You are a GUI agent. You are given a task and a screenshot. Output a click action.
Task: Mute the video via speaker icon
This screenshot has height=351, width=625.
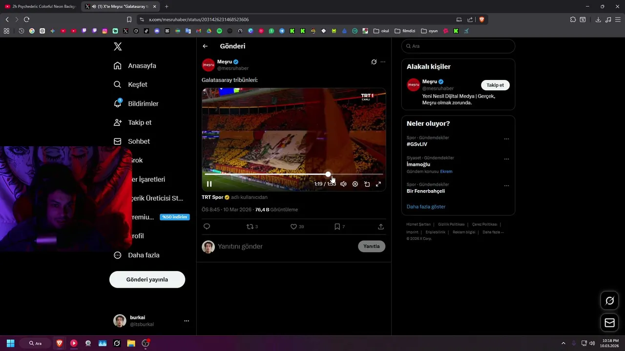pyautogui.click(x=343, y=184)
